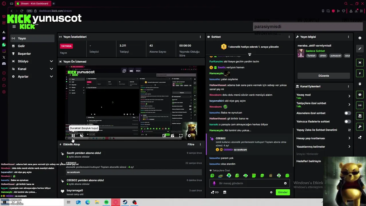
Task: Click the info icon in the right sidebar
Action: (360, 38)
